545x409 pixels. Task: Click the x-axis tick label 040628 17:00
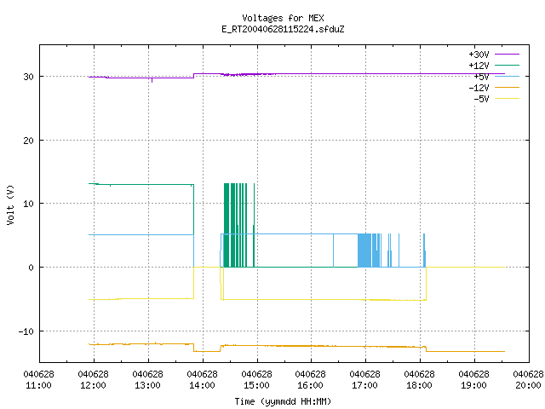(x=365, y=380)
